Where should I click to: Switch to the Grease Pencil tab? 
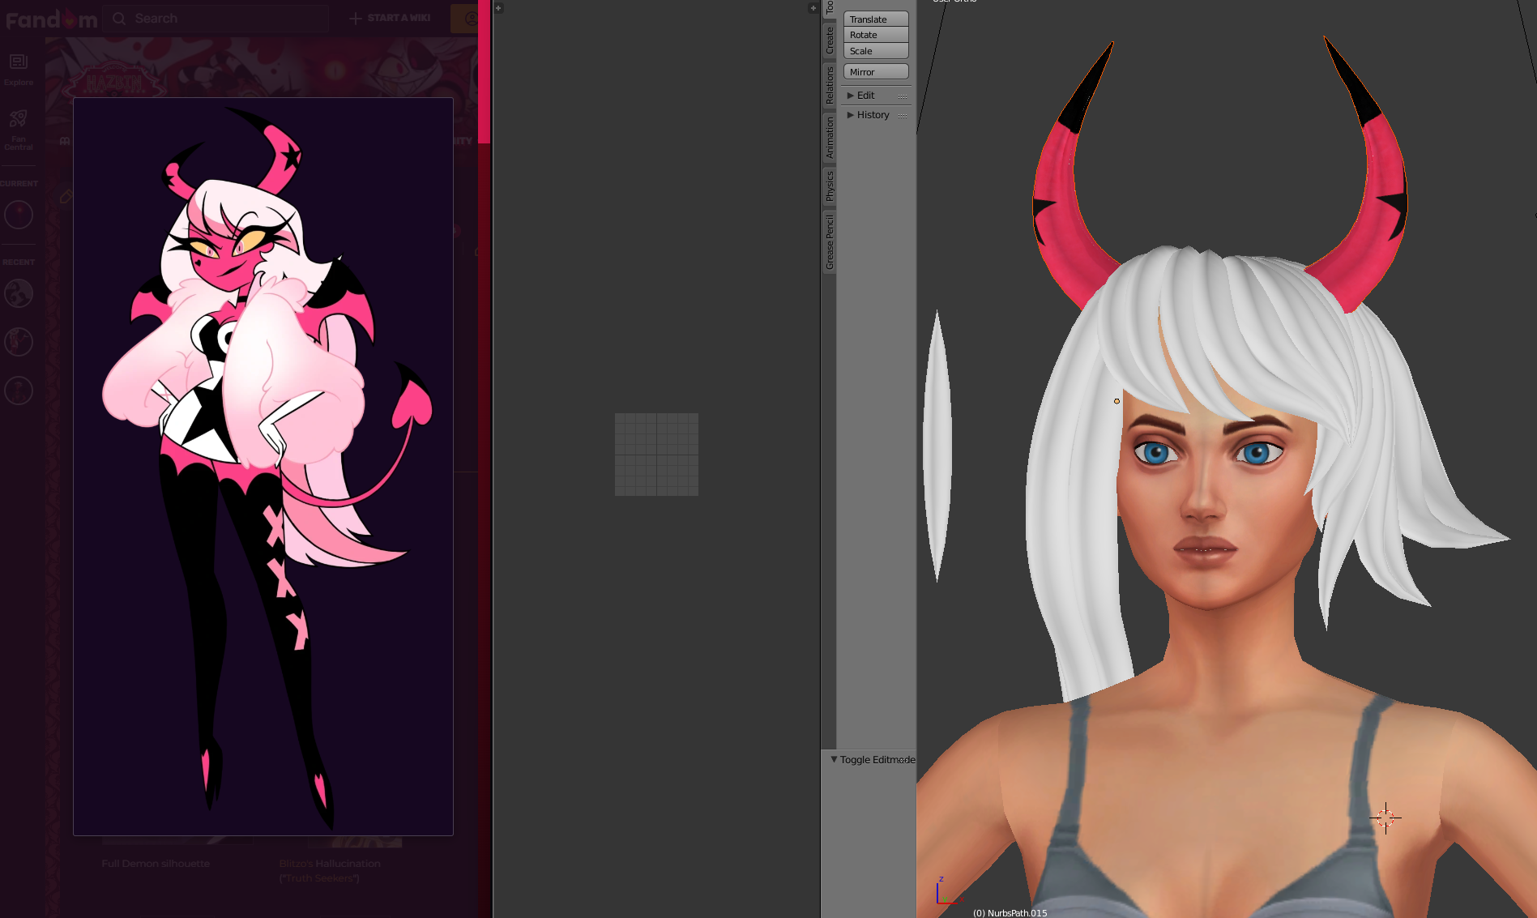pyautogui.click(x=830, y=242)
